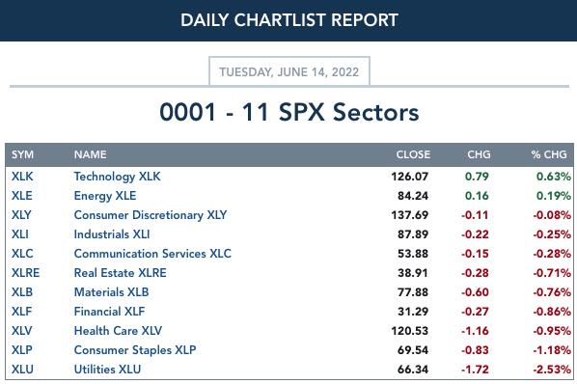Sort by the % CHG column header
The height and width of the screenshot is (384, 577).
(x=549, y=154)
